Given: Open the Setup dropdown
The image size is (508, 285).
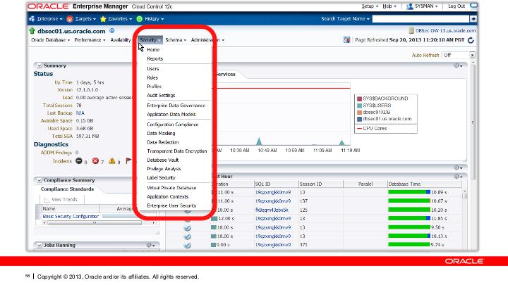Looking at the screenshot, I should point(370,6).
